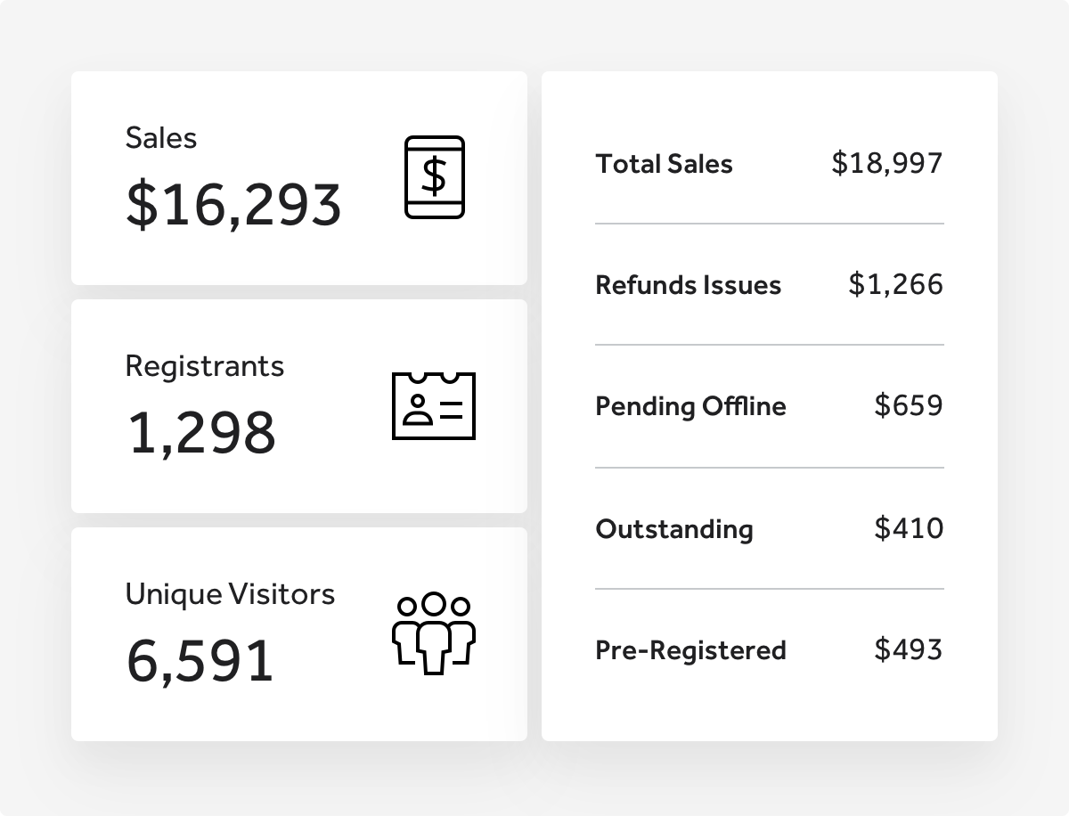The width and height of the screenshot is (1069, 816).
Task: Select the Unique Visitors card
Action: click(x=298, y=634)
